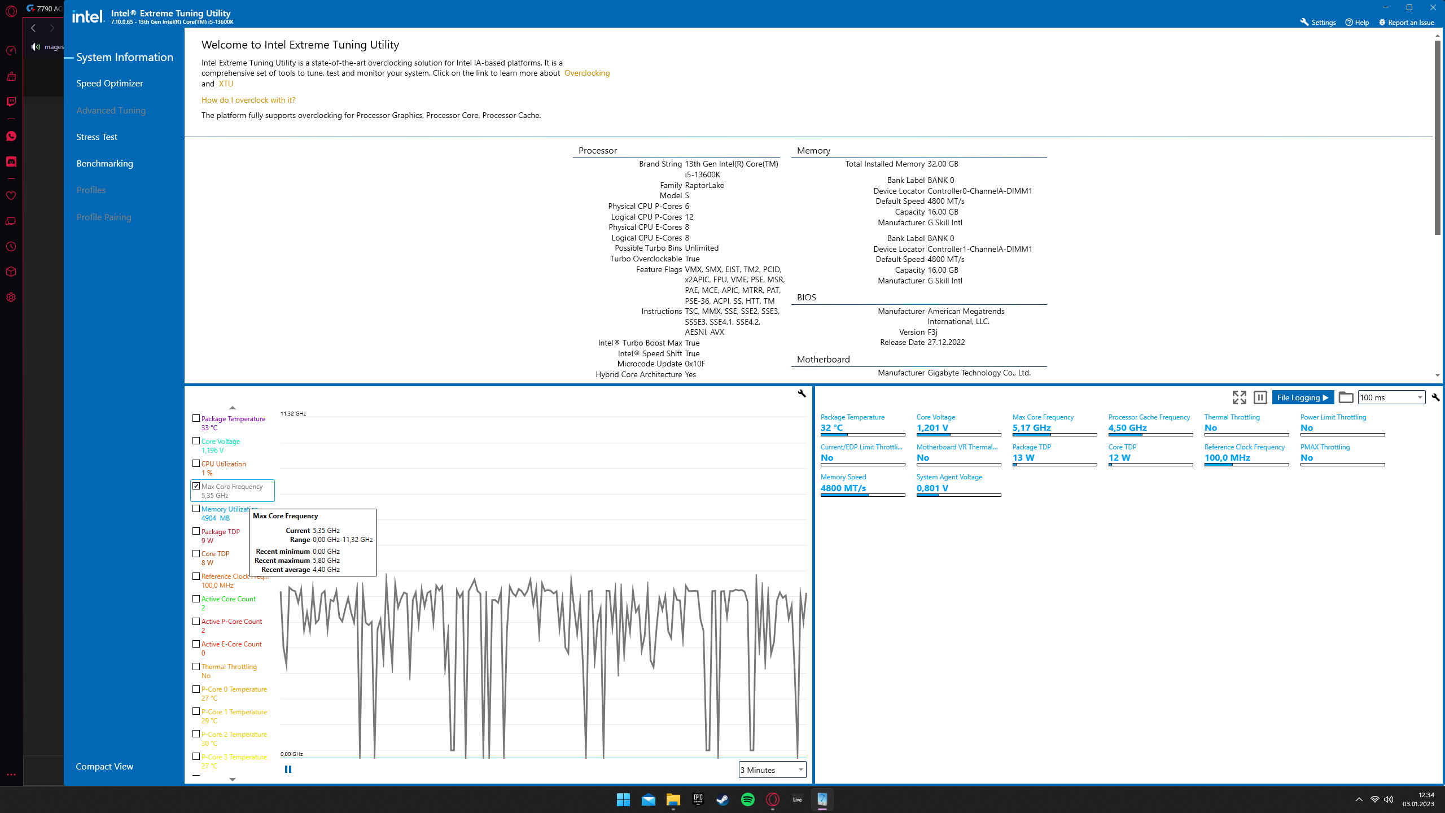Image resolution: width=1445 pixels, height=813 pixels.
Task: Uncheck Max Core Frequency graph checkbox
Action: click(x=196, y=486)
